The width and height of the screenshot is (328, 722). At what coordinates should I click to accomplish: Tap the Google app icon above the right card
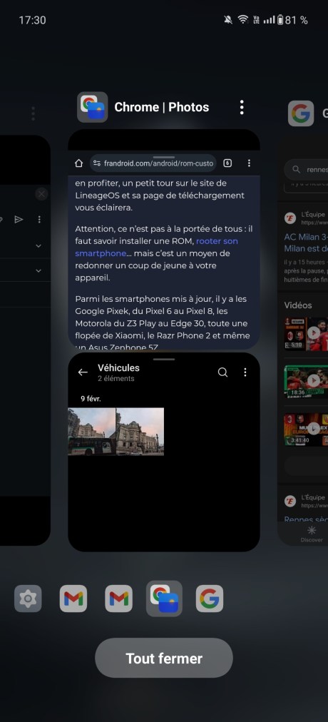click(301, 113)
